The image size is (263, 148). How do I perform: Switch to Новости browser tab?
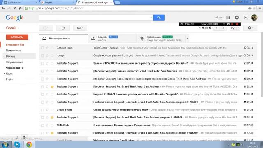[21, 2]
